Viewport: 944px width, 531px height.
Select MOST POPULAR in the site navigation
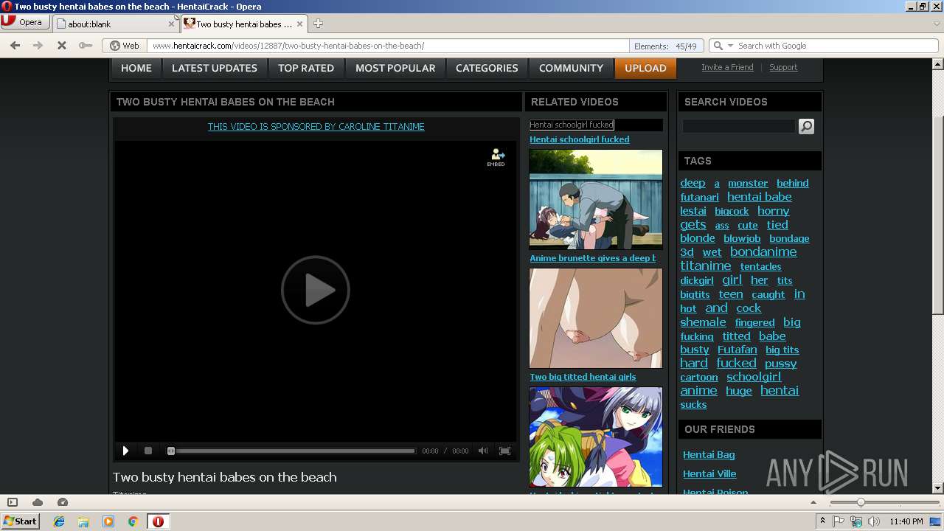pos(395,68)
